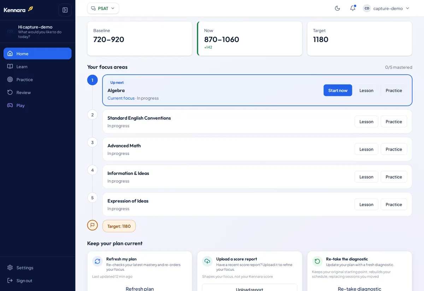Start the Algebra focus area now
This screenshot has width=424, height=291.
tap(338, 90)
